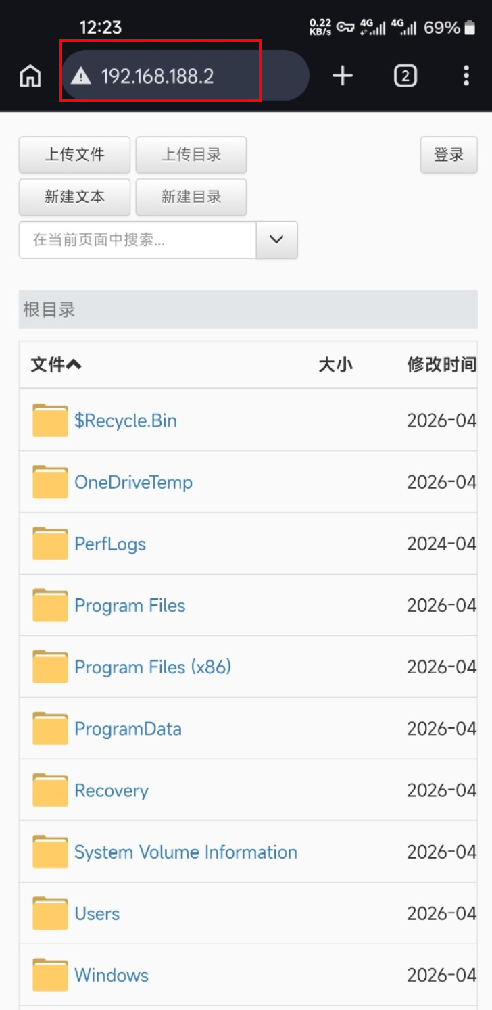This screenshot has width=492, height=1010.
Task: Focus the 在当前页面中搜索 search field
Action: tap(137, 239)
